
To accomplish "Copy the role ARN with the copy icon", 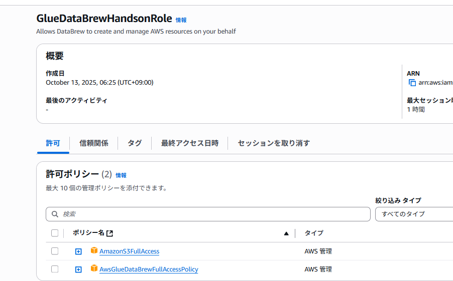I will pyautogui.click(x=412, y=83).
